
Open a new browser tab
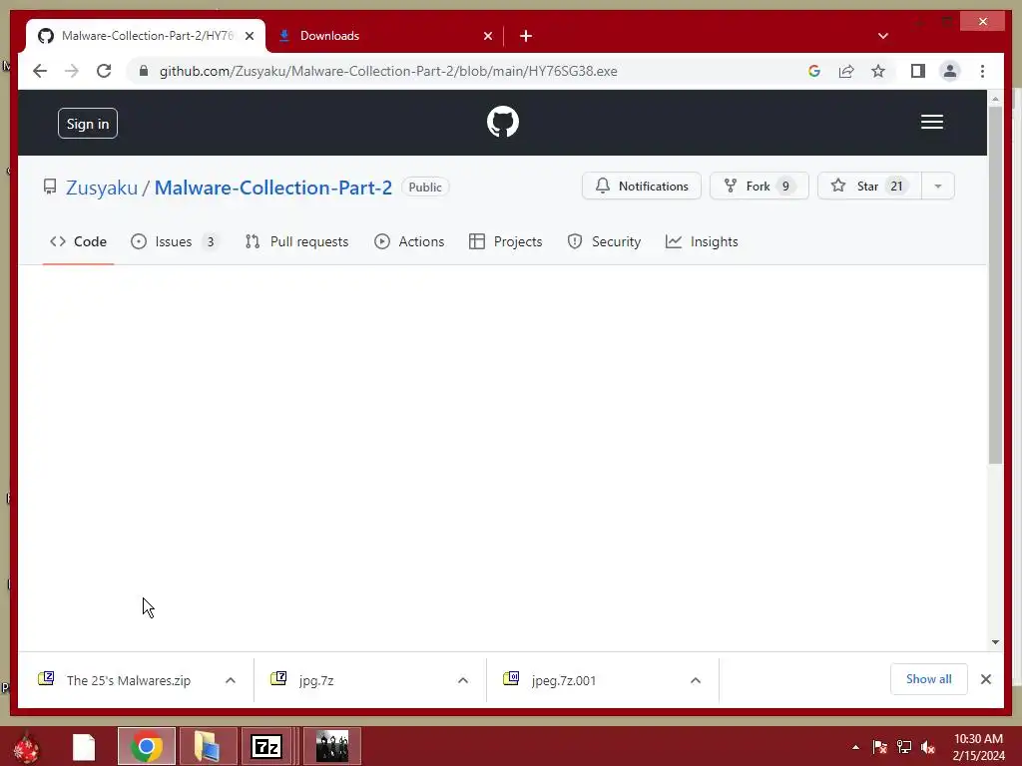pos(526,36)
